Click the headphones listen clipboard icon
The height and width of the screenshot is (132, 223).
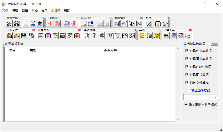[x=17, y=24]
